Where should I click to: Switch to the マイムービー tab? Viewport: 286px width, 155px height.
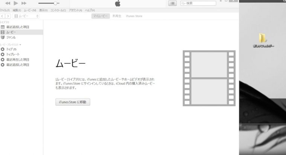coord(100,16)
